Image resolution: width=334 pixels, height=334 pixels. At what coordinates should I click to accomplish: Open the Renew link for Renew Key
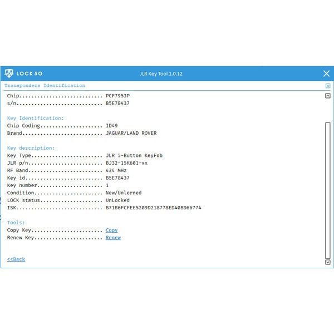click(113, 238)
